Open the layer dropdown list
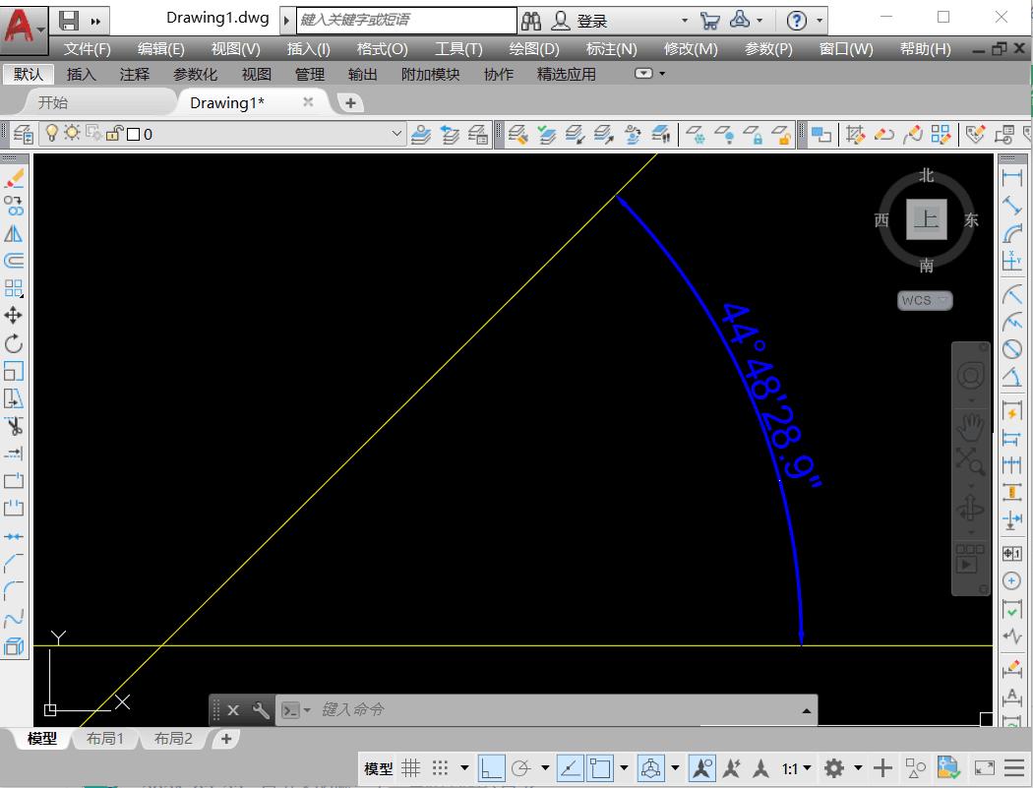This screenshot has width=1033, height=788. click(396, 134)
